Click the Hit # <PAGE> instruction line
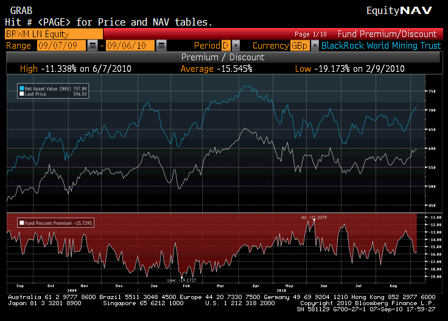This screenshot has height=321, width=448. point(108,23)
